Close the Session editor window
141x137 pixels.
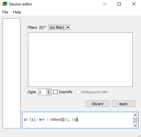[134, 4]
